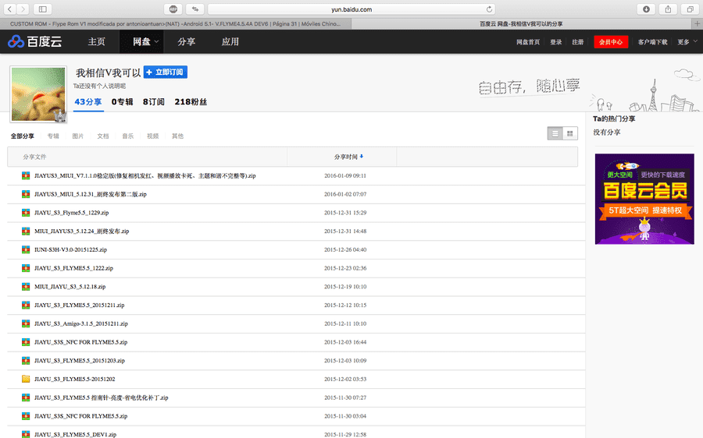Click the file icon of JIAYU_S3_FLYME5.5_DEV1.zip
Screen dimensions: 703x438
pyautogui.click(x=26, y=434)
